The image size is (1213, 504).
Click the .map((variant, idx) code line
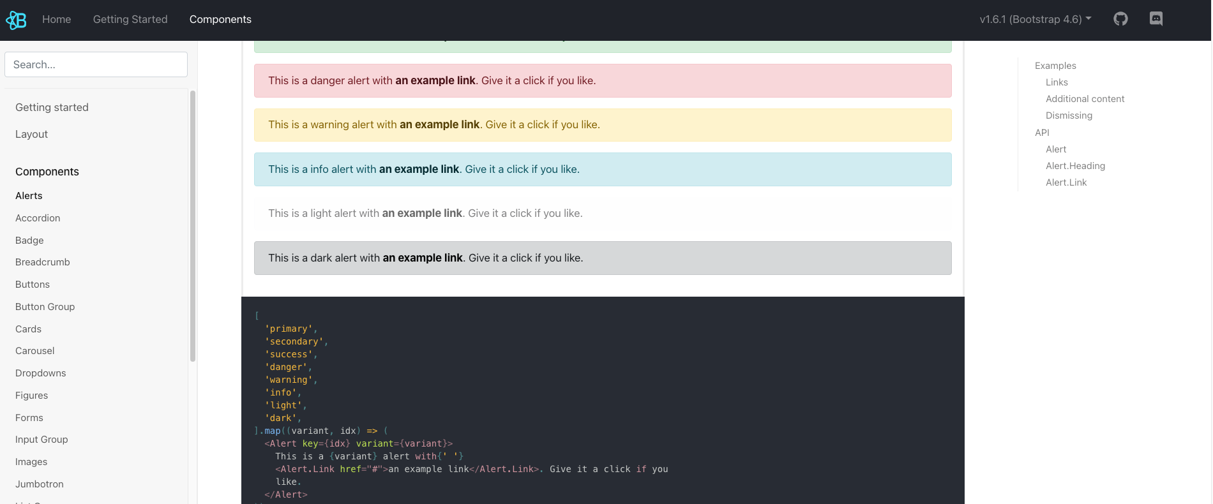[321, 431]
